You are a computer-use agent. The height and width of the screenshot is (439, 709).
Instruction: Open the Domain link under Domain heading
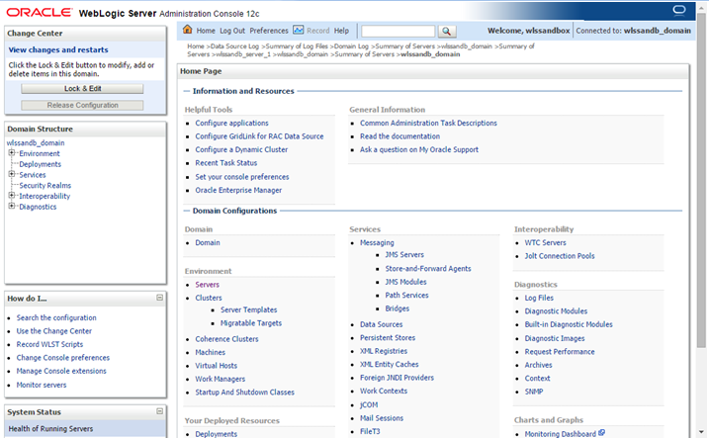[x=208, y=243]
